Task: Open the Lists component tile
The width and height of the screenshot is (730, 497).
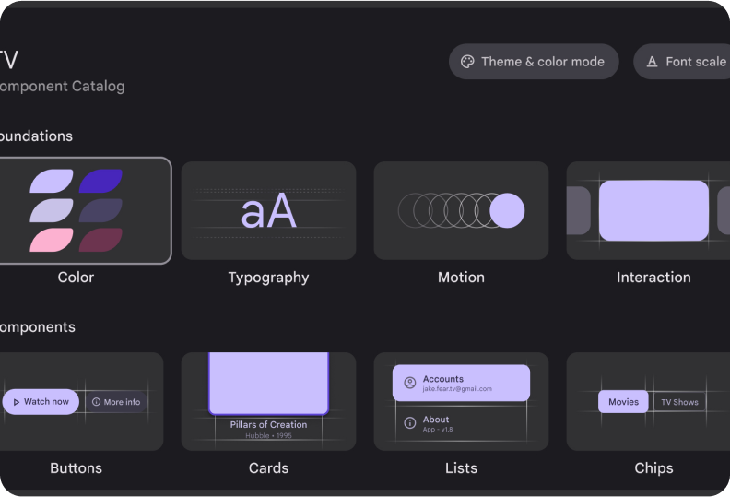Action: 461,401
